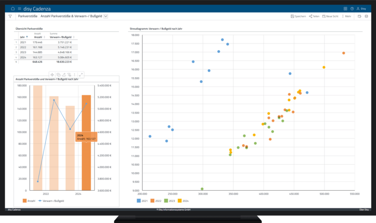Open the hamburger navigation menu
376x223 pixels.
click(20, 9)
